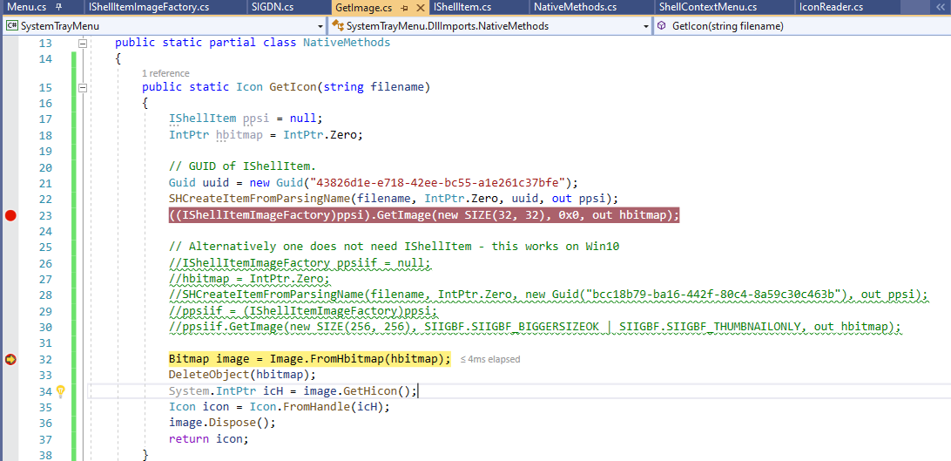Show the tab overflow chevron list
The height and width of the screenshot is (461, 951).
pos(941,7)
